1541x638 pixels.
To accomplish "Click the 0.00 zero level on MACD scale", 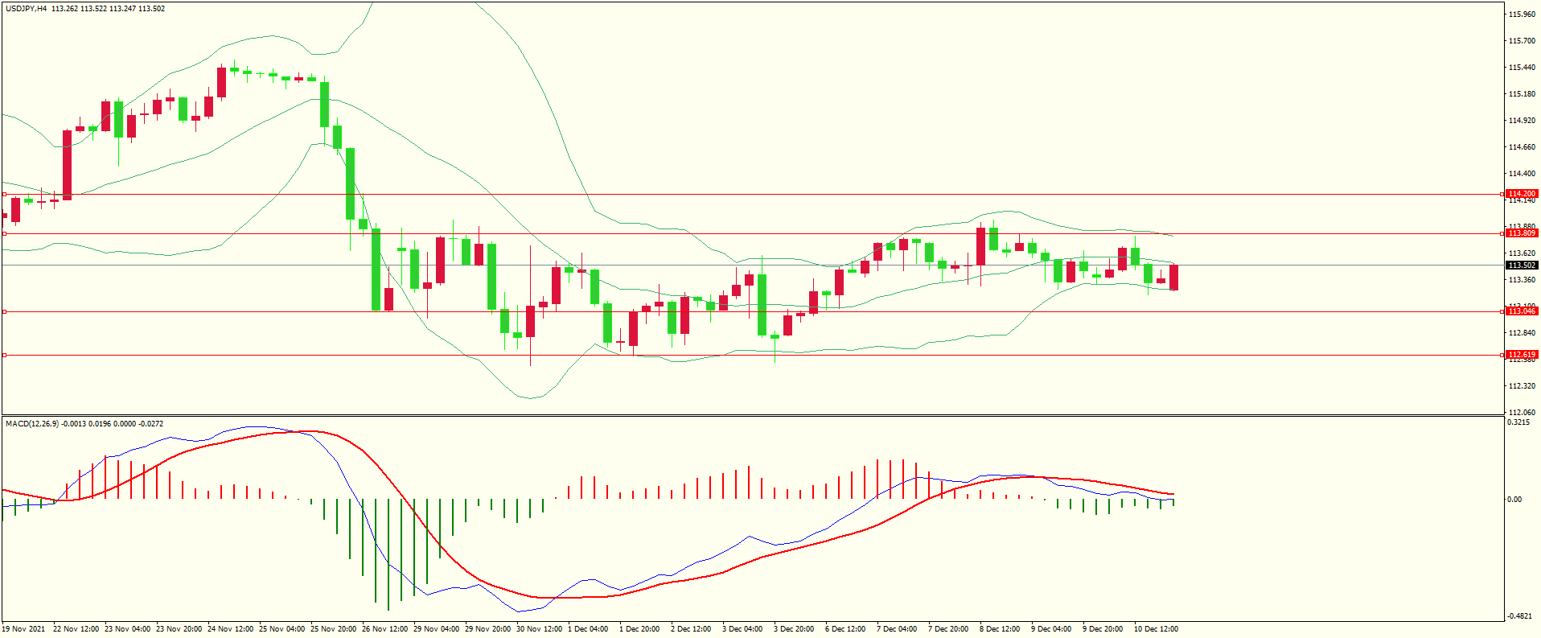I will [x=1514, y=500].
